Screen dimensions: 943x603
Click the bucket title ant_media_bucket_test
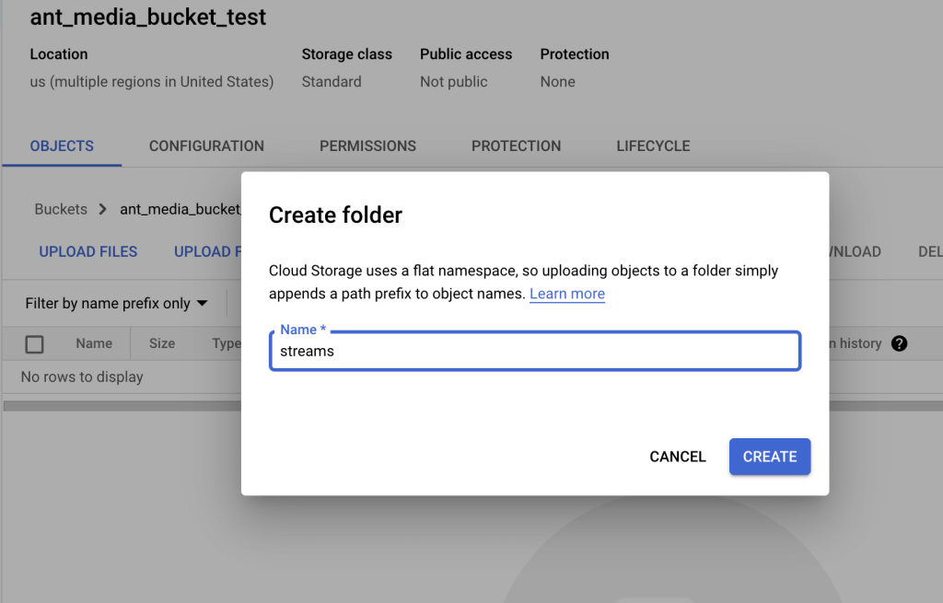pyautogui.click(x=148, y=17)
